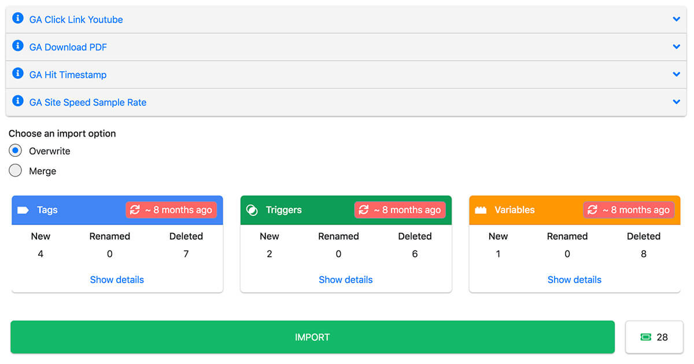The width and height of the screenshot is (694, 364).
Task: Click the Triggers card icon
Action: tap(252, 210)
